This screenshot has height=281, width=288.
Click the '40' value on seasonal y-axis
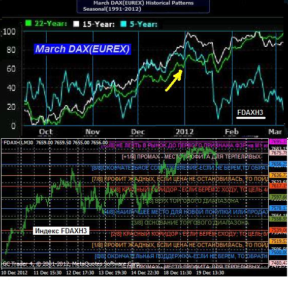(x=11, y=88)
